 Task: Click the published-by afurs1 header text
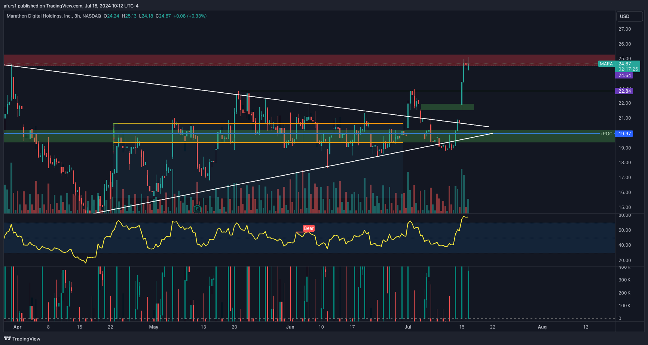click(x=71, y=6)
